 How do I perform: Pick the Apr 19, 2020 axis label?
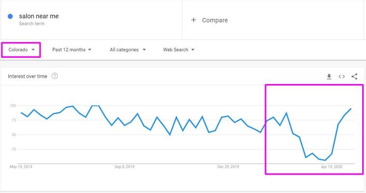pos(332,167)
